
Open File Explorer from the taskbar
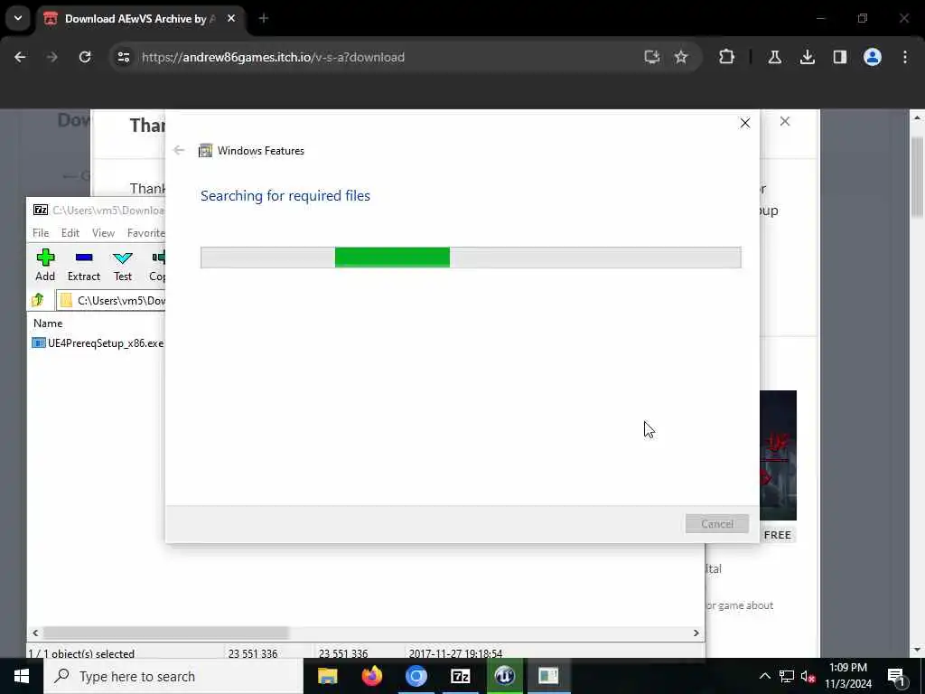(327, 676)
